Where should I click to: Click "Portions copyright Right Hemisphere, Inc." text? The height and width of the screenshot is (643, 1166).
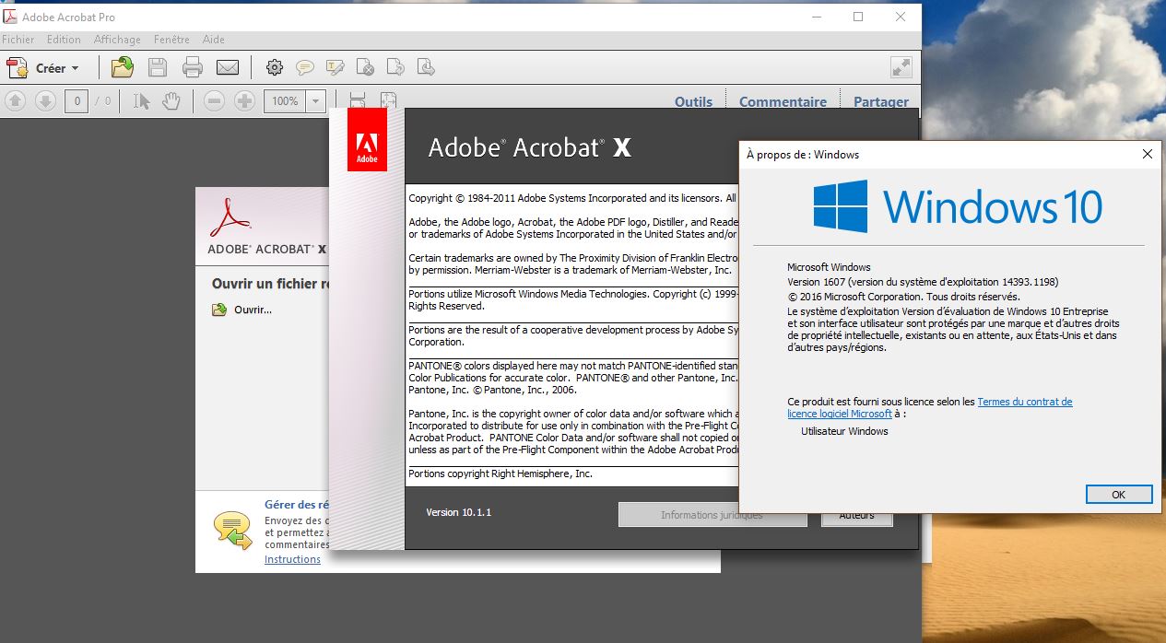tap(501, 473)
